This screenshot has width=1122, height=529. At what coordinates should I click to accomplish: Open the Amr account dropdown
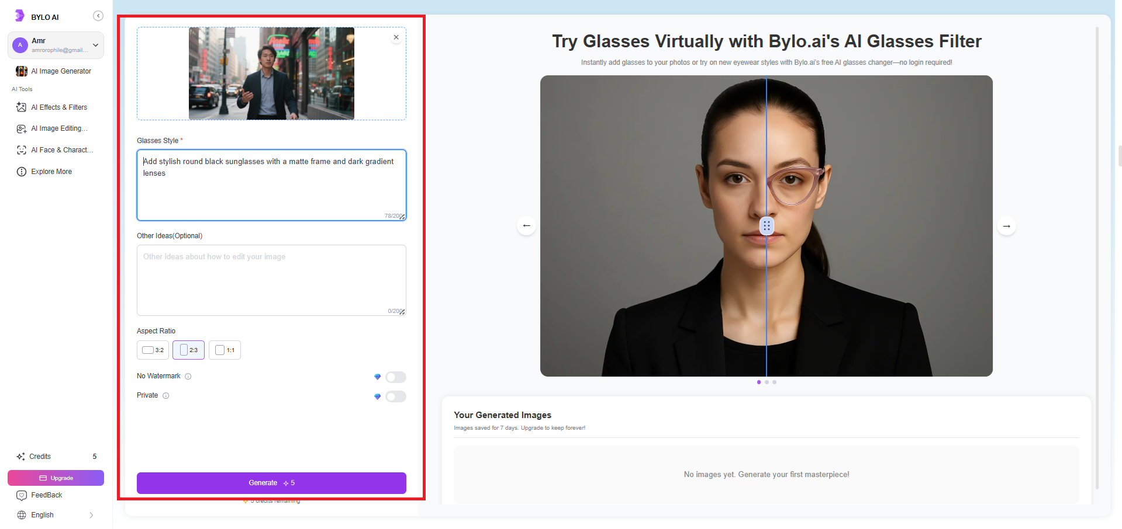tap(56, 45)
